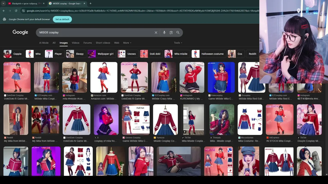Filter by Player chip

[x=55, y=54]
